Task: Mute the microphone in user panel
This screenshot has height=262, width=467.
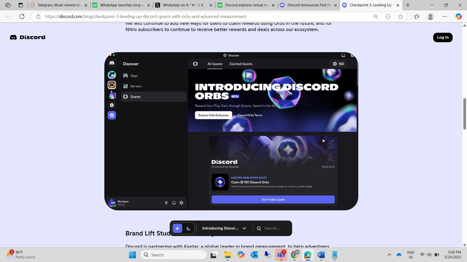Action: point(166,203)
